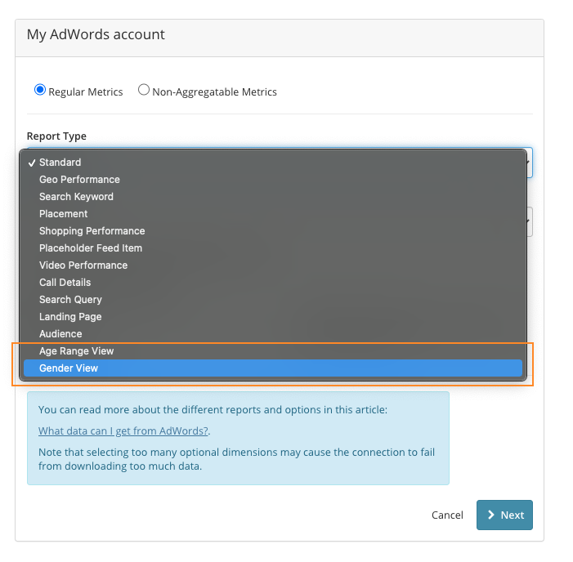This screenshot has height=562, width=573.
Task: Pick the Search Keyword option
Action: 273,197
